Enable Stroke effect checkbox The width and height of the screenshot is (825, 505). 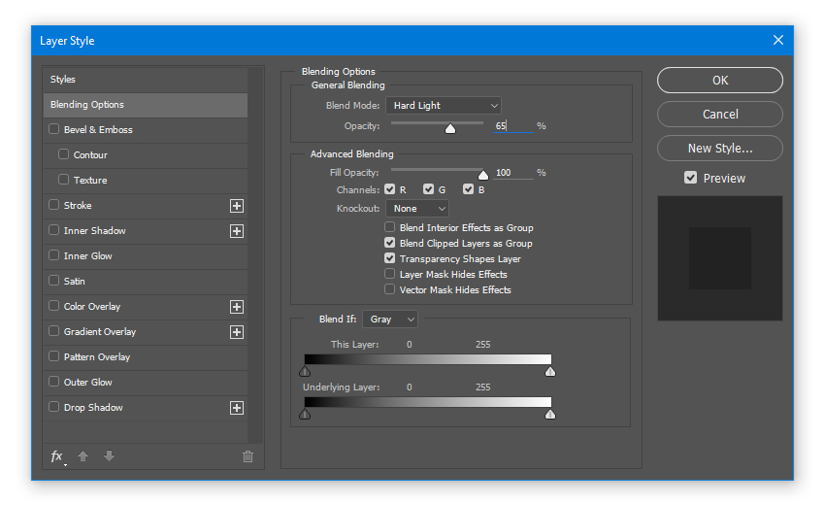(x=54, y=205)
